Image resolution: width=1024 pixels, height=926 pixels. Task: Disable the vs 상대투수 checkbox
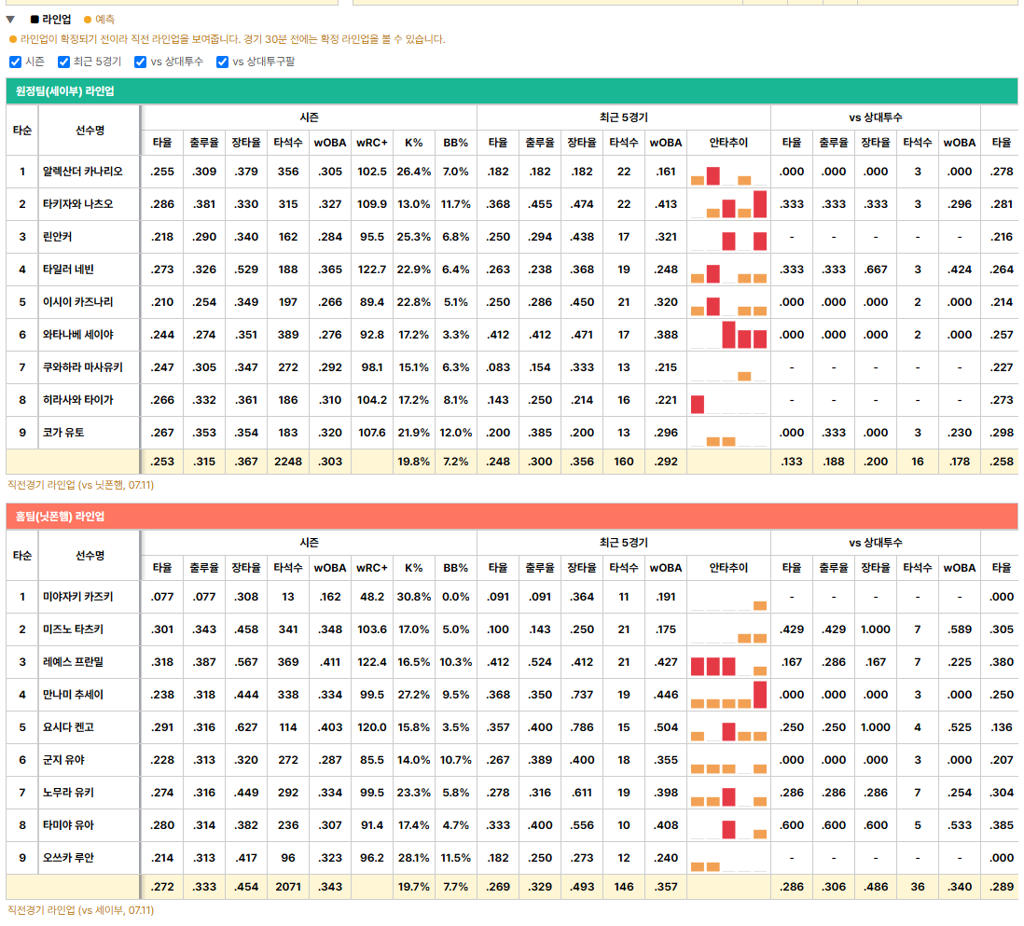pos(140,62)
